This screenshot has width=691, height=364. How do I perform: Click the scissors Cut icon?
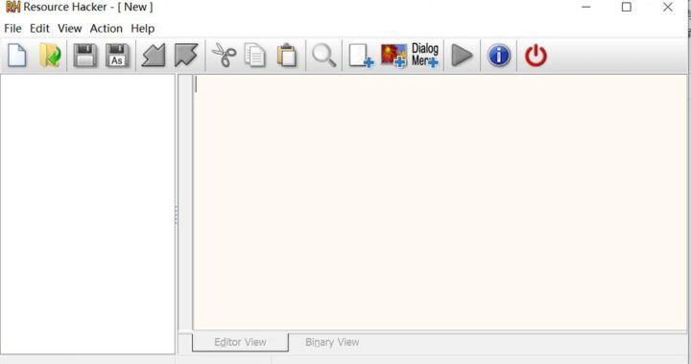[224, 56]
